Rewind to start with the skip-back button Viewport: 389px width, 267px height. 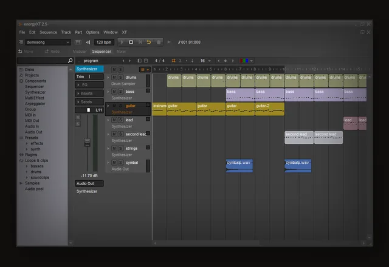(x=140, y=42)
